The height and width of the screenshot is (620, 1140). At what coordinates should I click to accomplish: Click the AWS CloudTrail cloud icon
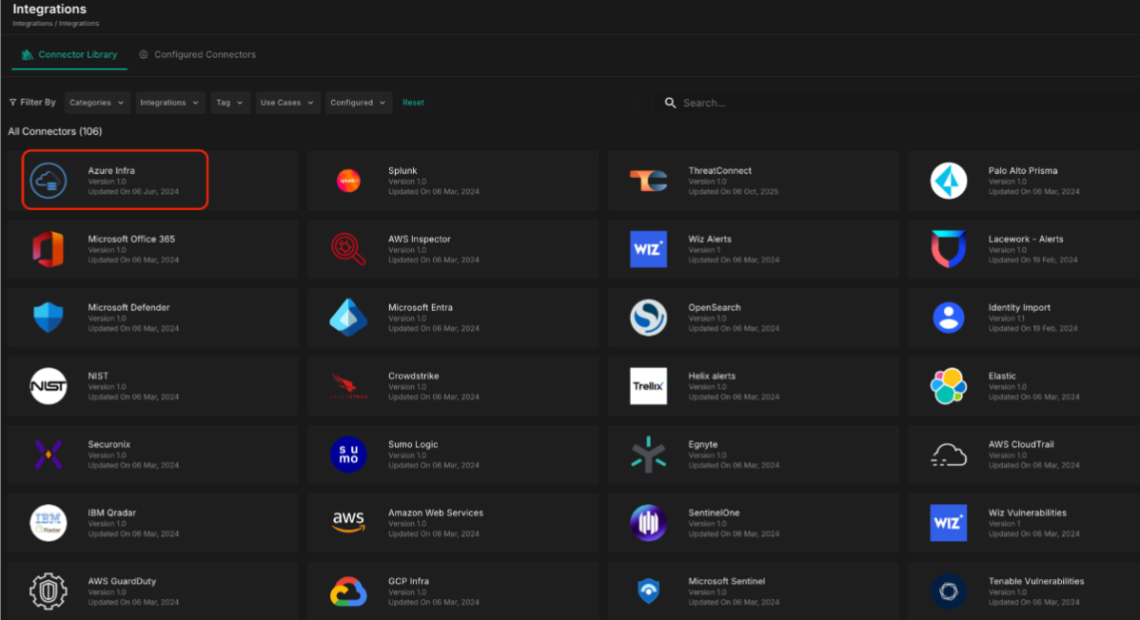click(x=948, y=455)
